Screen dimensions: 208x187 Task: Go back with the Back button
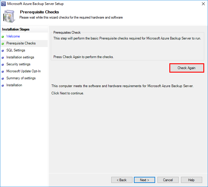122,180
